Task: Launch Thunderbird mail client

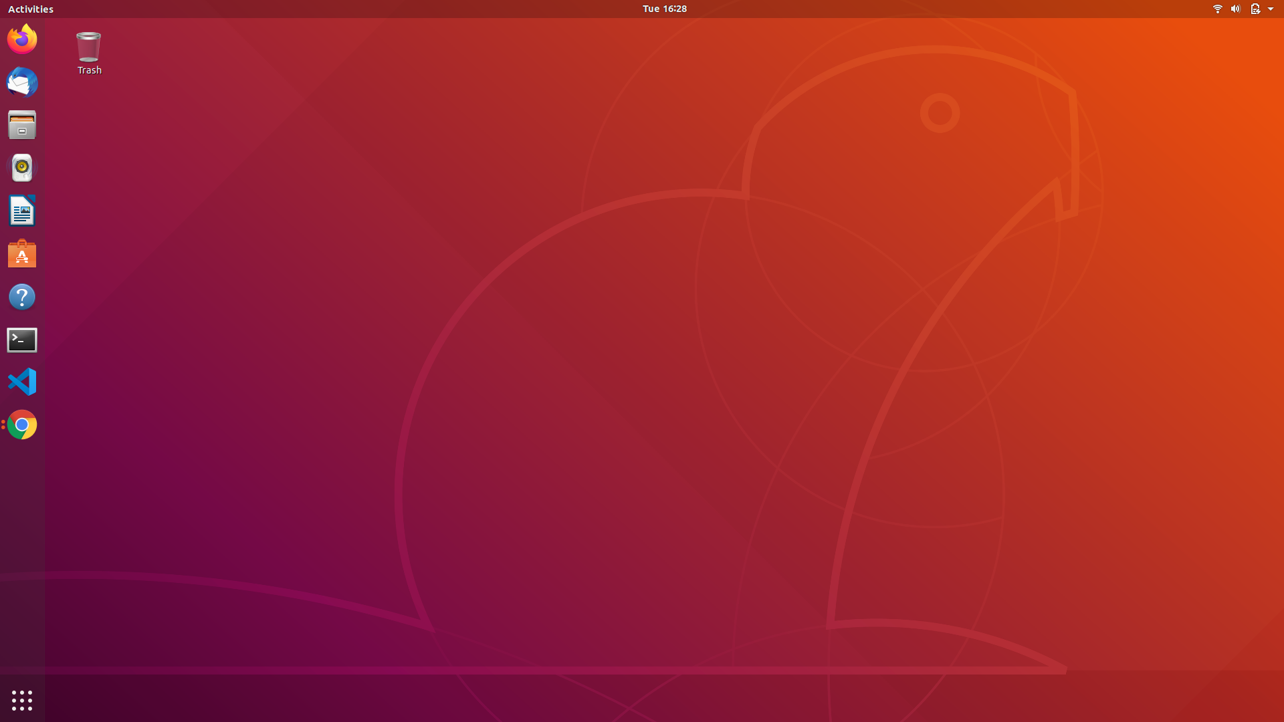Action: pyautogui.click(x=22, y=82)
